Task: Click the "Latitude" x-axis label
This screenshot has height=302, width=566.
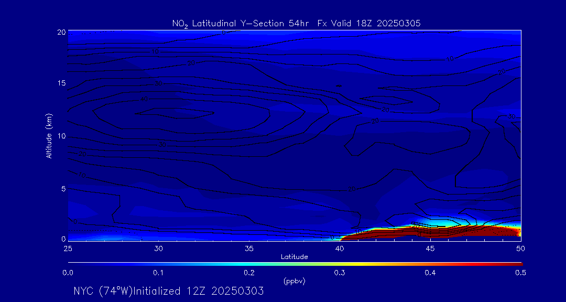Action: [x=294, y=257]
